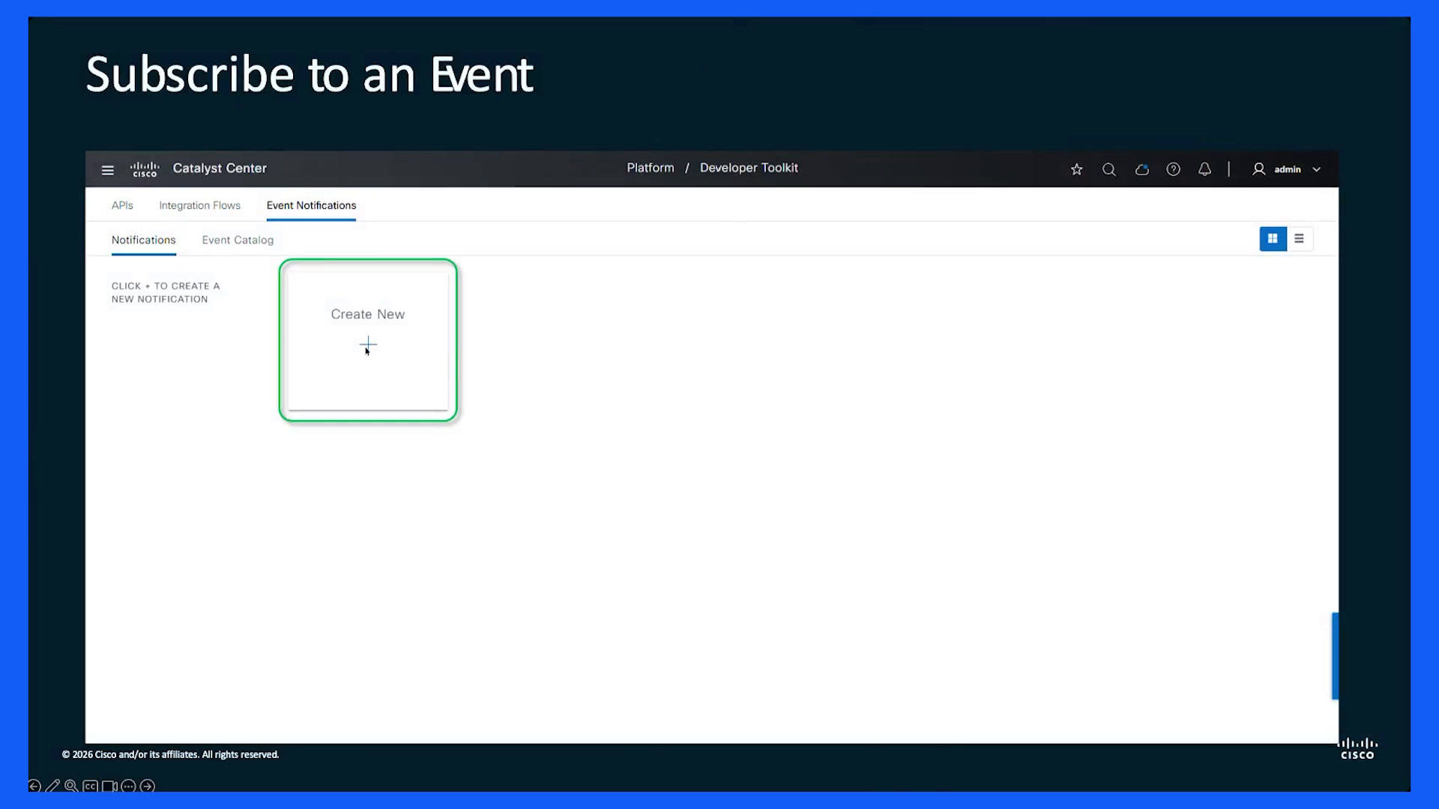Select the slideshow pen tool
Image resolution: width=1439 pixels, height=809 pixels.
tap(52, 786)
